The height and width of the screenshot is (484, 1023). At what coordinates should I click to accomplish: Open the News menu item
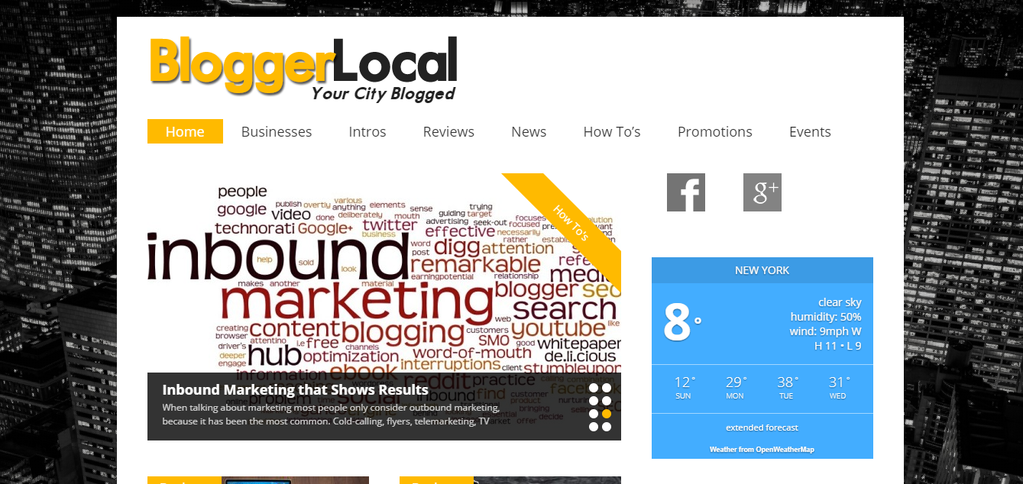tap(529, 131)
